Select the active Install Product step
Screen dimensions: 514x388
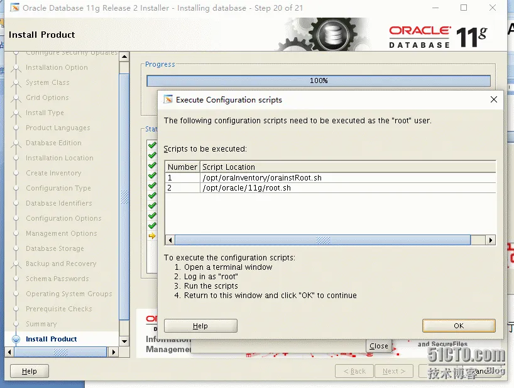(x=51, y=339)
